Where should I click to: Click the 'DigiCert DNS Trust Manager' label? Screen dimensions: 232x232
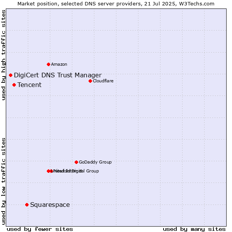pyautogui.click(x=58, y=75)
